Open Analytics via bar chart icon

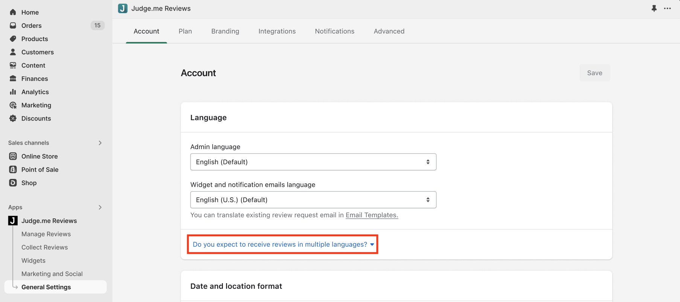click(13, 92)
